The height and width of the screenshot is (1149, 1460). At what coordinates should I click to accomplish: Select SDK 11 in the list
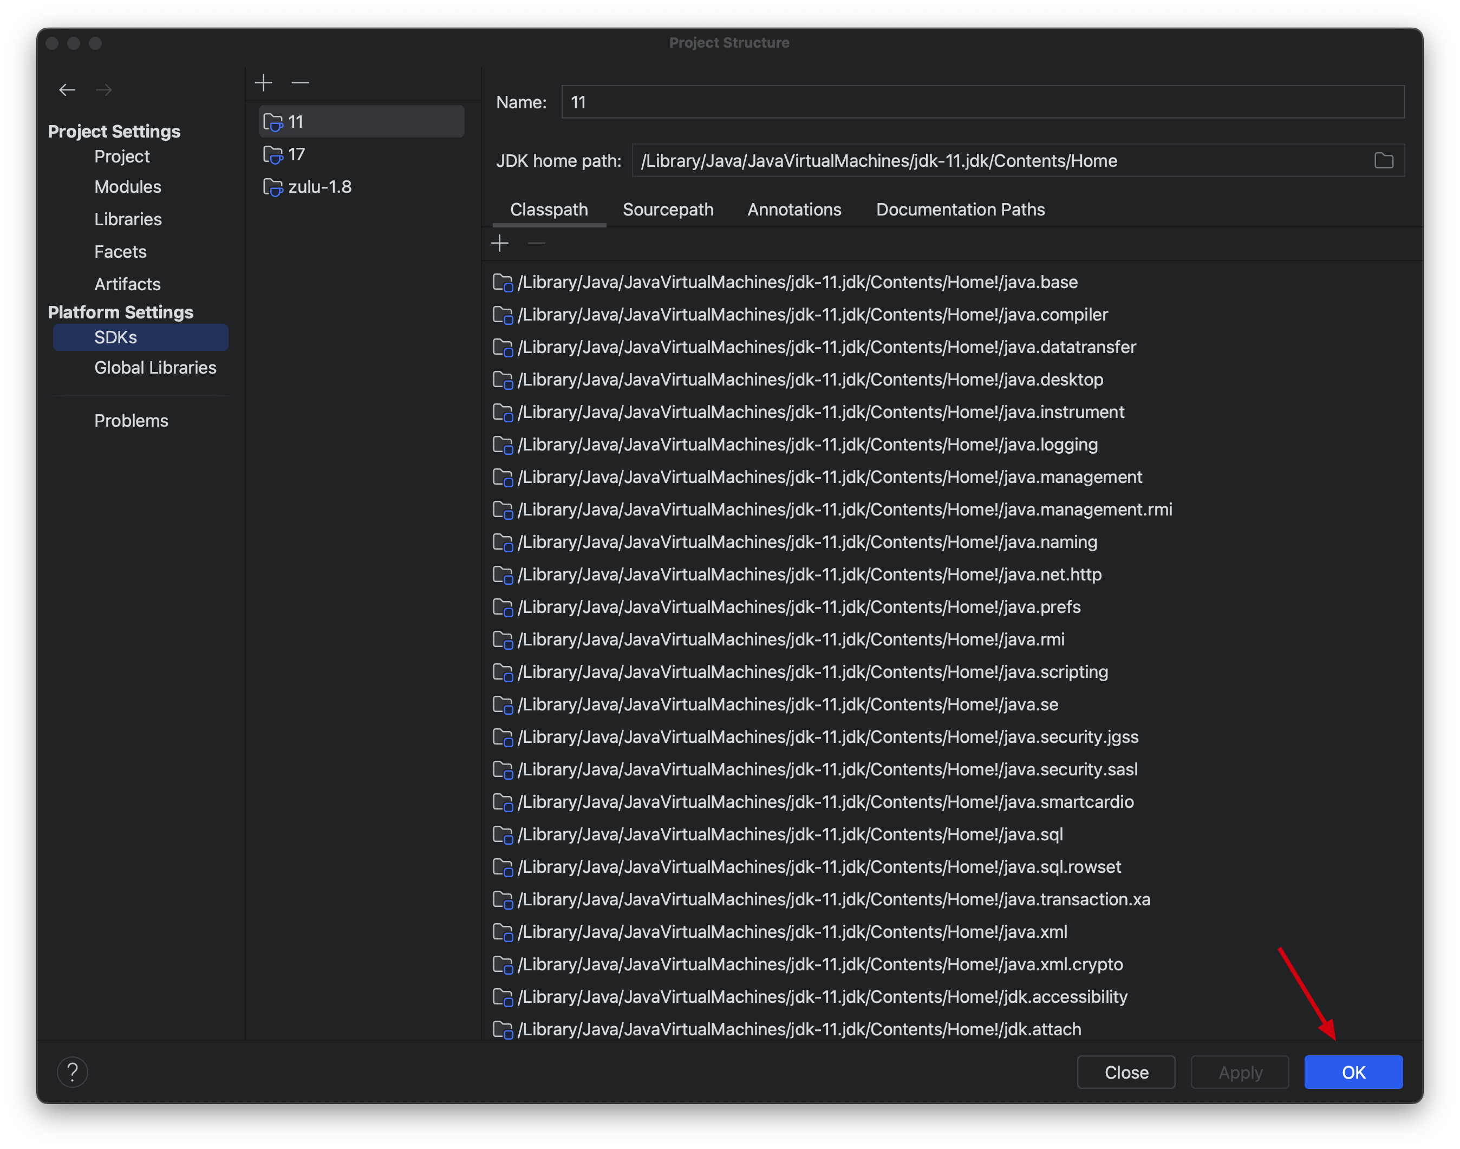tap(361, 122)
